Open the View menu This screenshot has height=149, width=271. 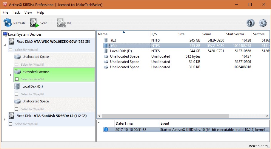click(x=28, y=12)
